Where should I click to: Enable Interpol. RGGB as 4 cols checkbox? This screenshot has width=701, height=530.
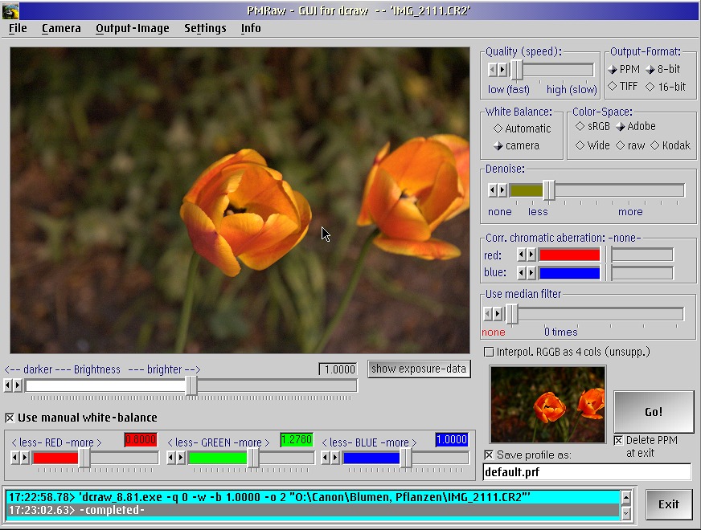pos(489,352)
